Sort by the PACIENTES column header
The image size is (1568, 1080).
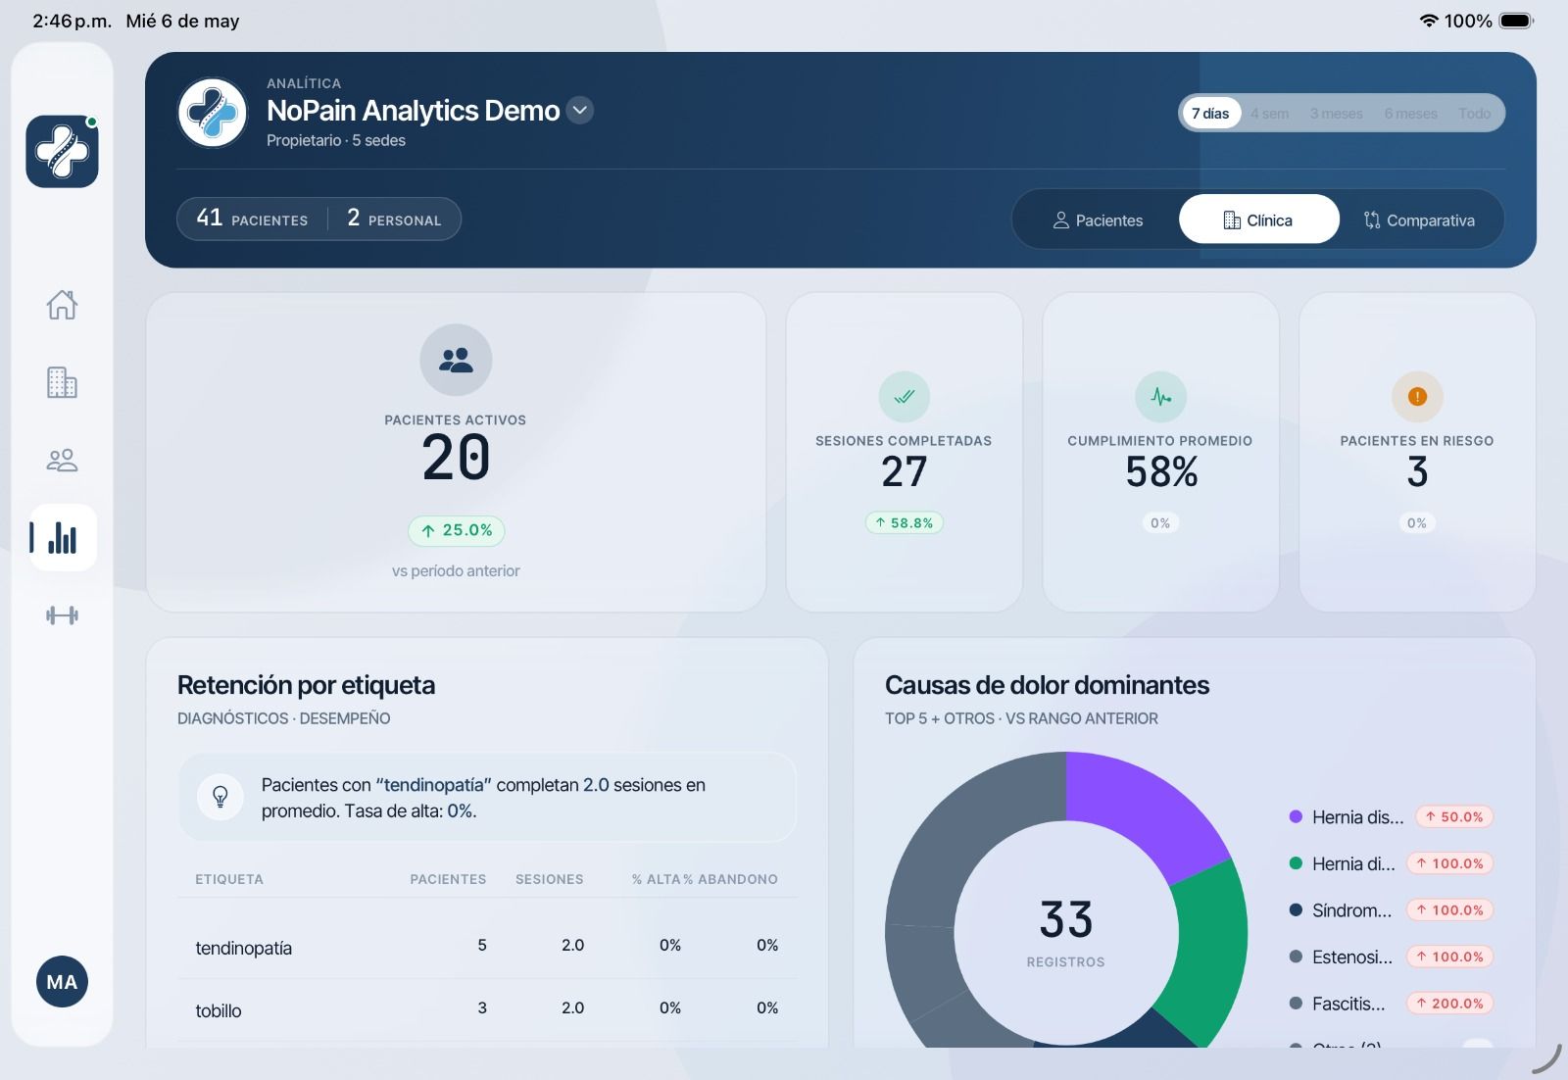[448, 879]
